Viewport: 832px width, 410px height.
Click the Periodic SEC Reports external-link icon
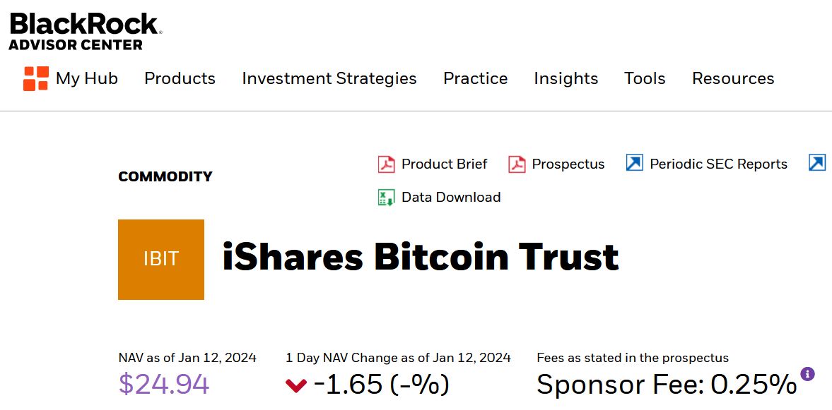[x=634, y=164]
